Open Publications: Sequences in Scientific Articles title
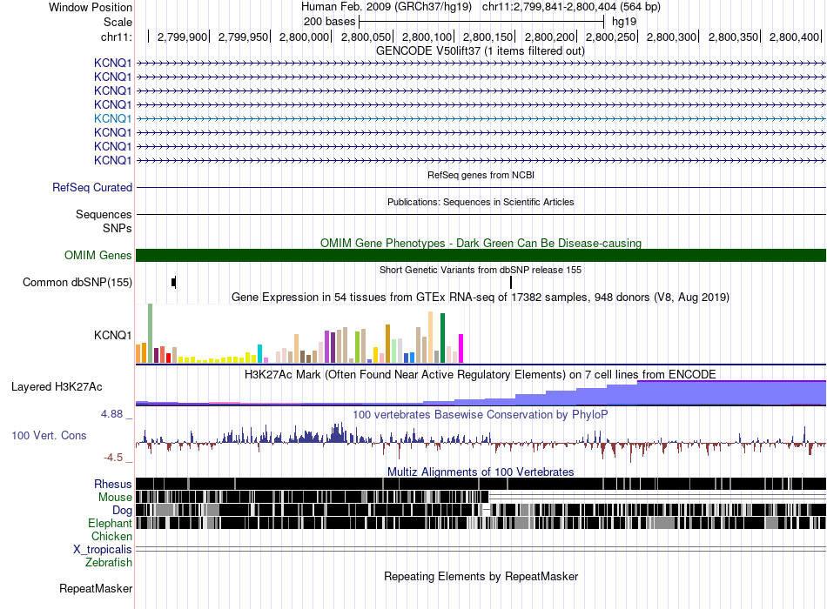 pos(481,202)
